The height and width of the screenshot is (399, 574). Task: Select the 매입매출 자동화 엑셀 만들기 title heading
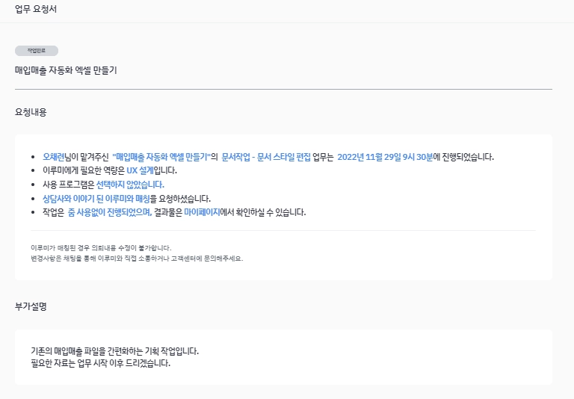coord(66,70)
